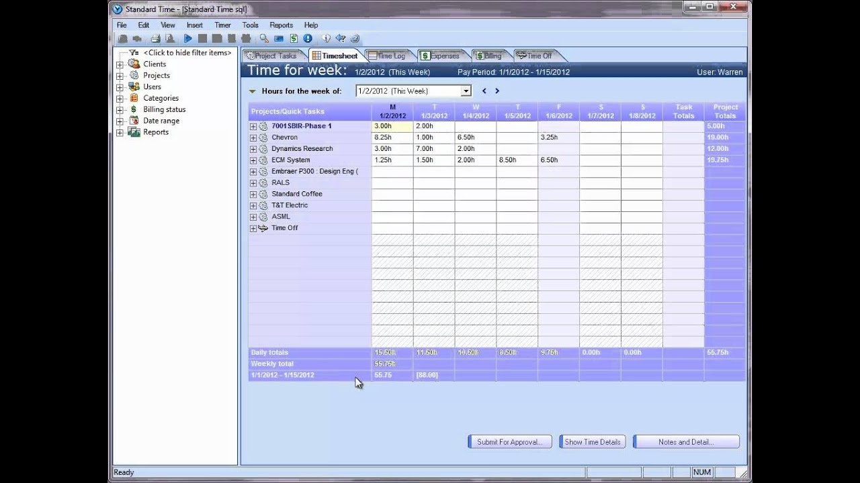Click the Users icon in filter tree

(x=134, y=87)
